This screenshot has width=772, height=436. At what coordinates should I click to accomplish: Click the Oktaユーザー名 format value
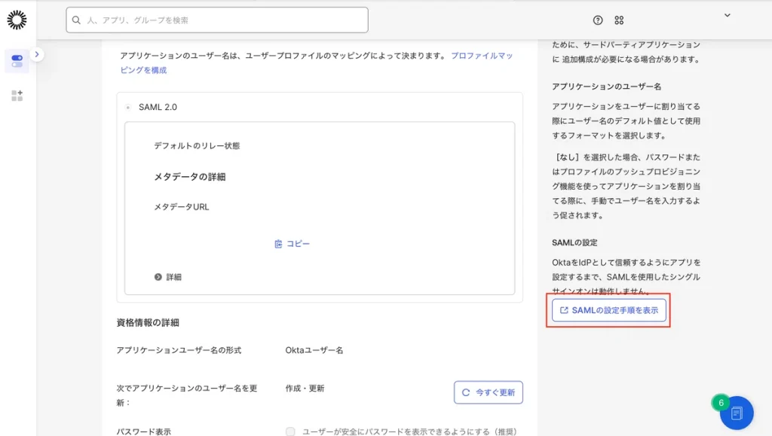[x=314, y=350]
